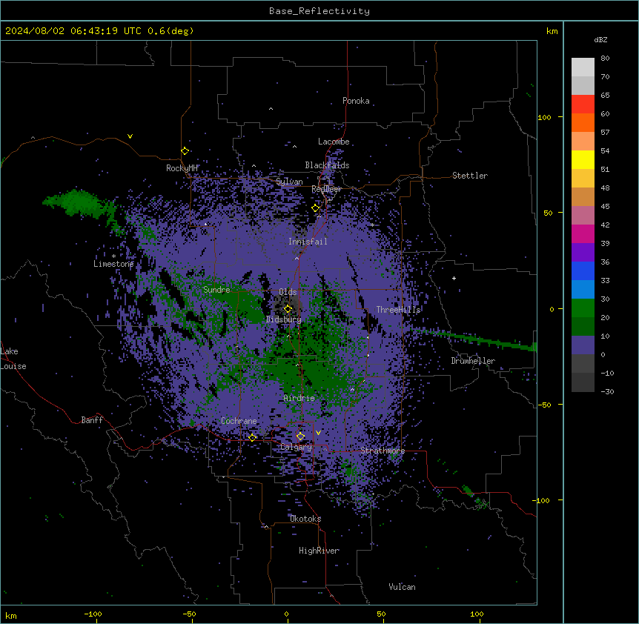
Task: Select the bright green 20-30 dBZ legend swatch
Action: pos(583,308)
